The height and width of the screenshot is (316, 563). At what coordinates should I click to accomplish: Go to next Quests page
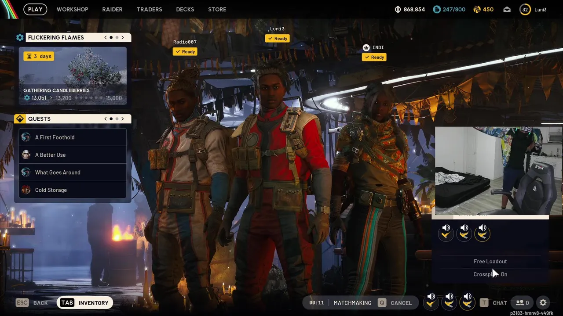point(123,118)
